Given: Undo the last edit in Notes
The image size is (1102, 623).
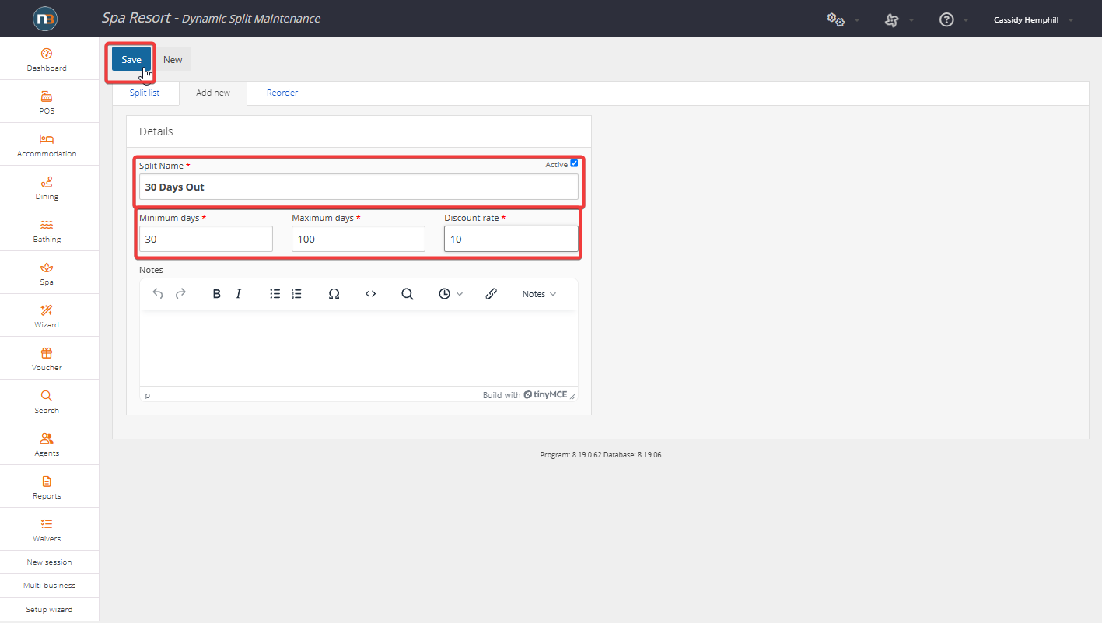Looking at the screenshot, I should tap(158, 294).
